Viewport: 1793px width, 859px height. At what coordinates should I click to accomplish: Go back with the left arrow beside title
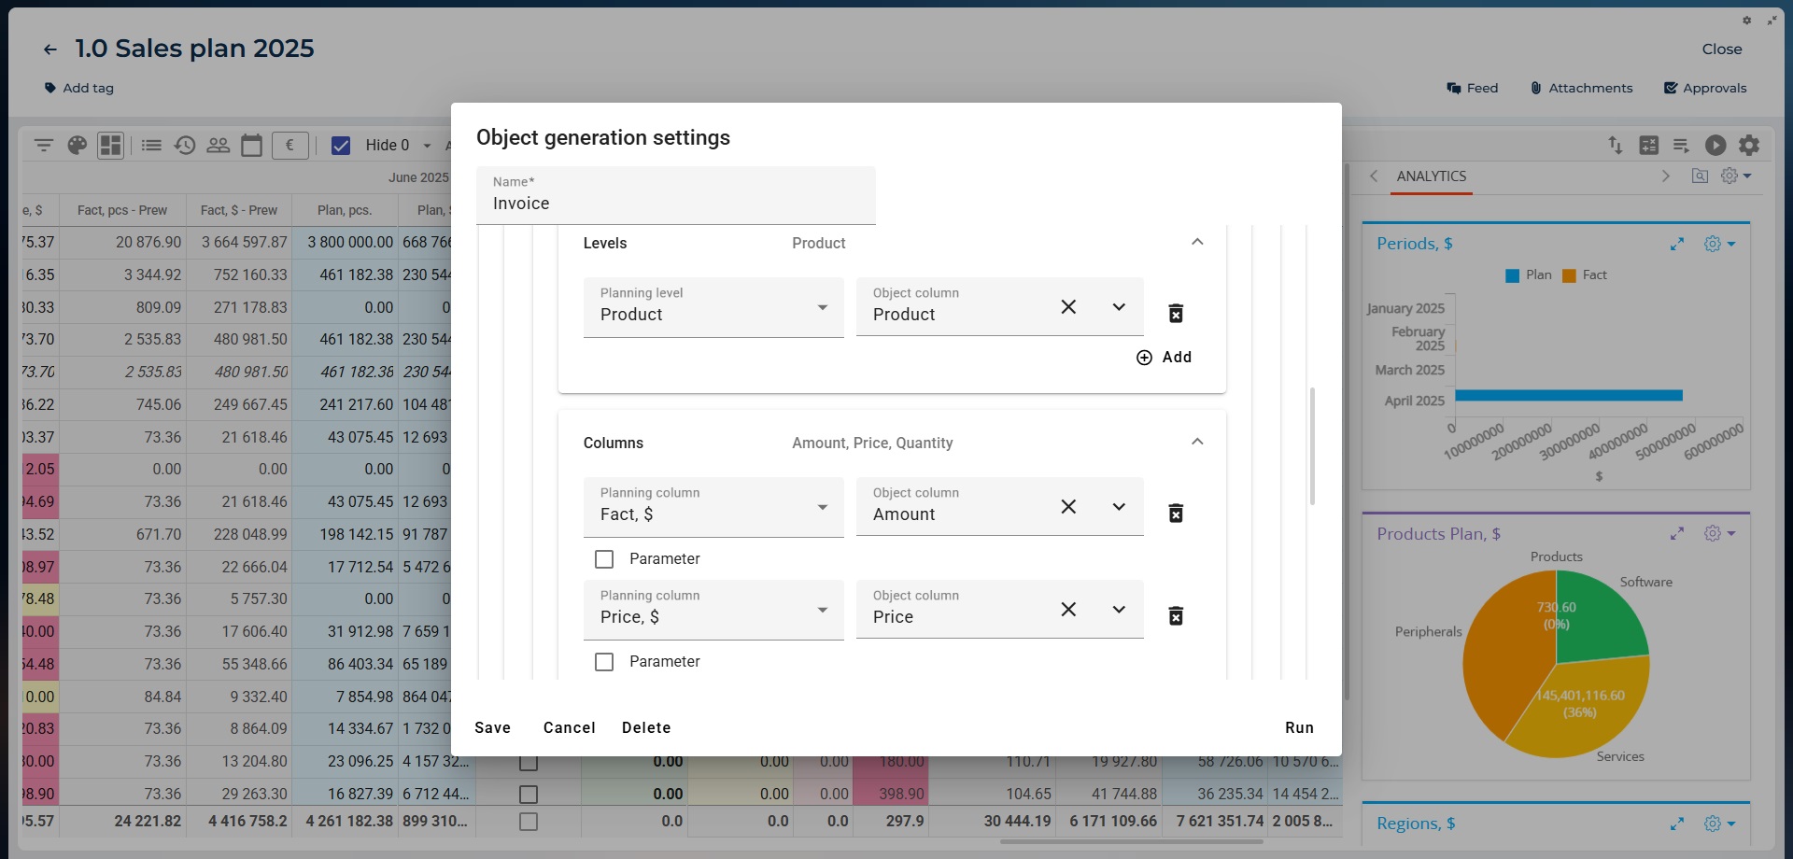[x=50, y=49]
